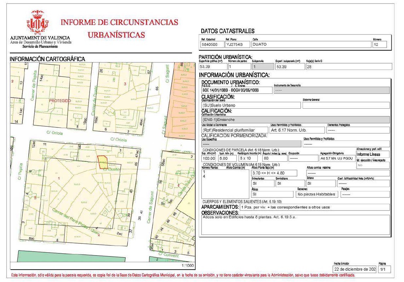Image resolution: width=404 pixels, height=282 pixels.
Task: Click the Ref. Plano field 'YJ2754B'
Action: coord(238,45)
